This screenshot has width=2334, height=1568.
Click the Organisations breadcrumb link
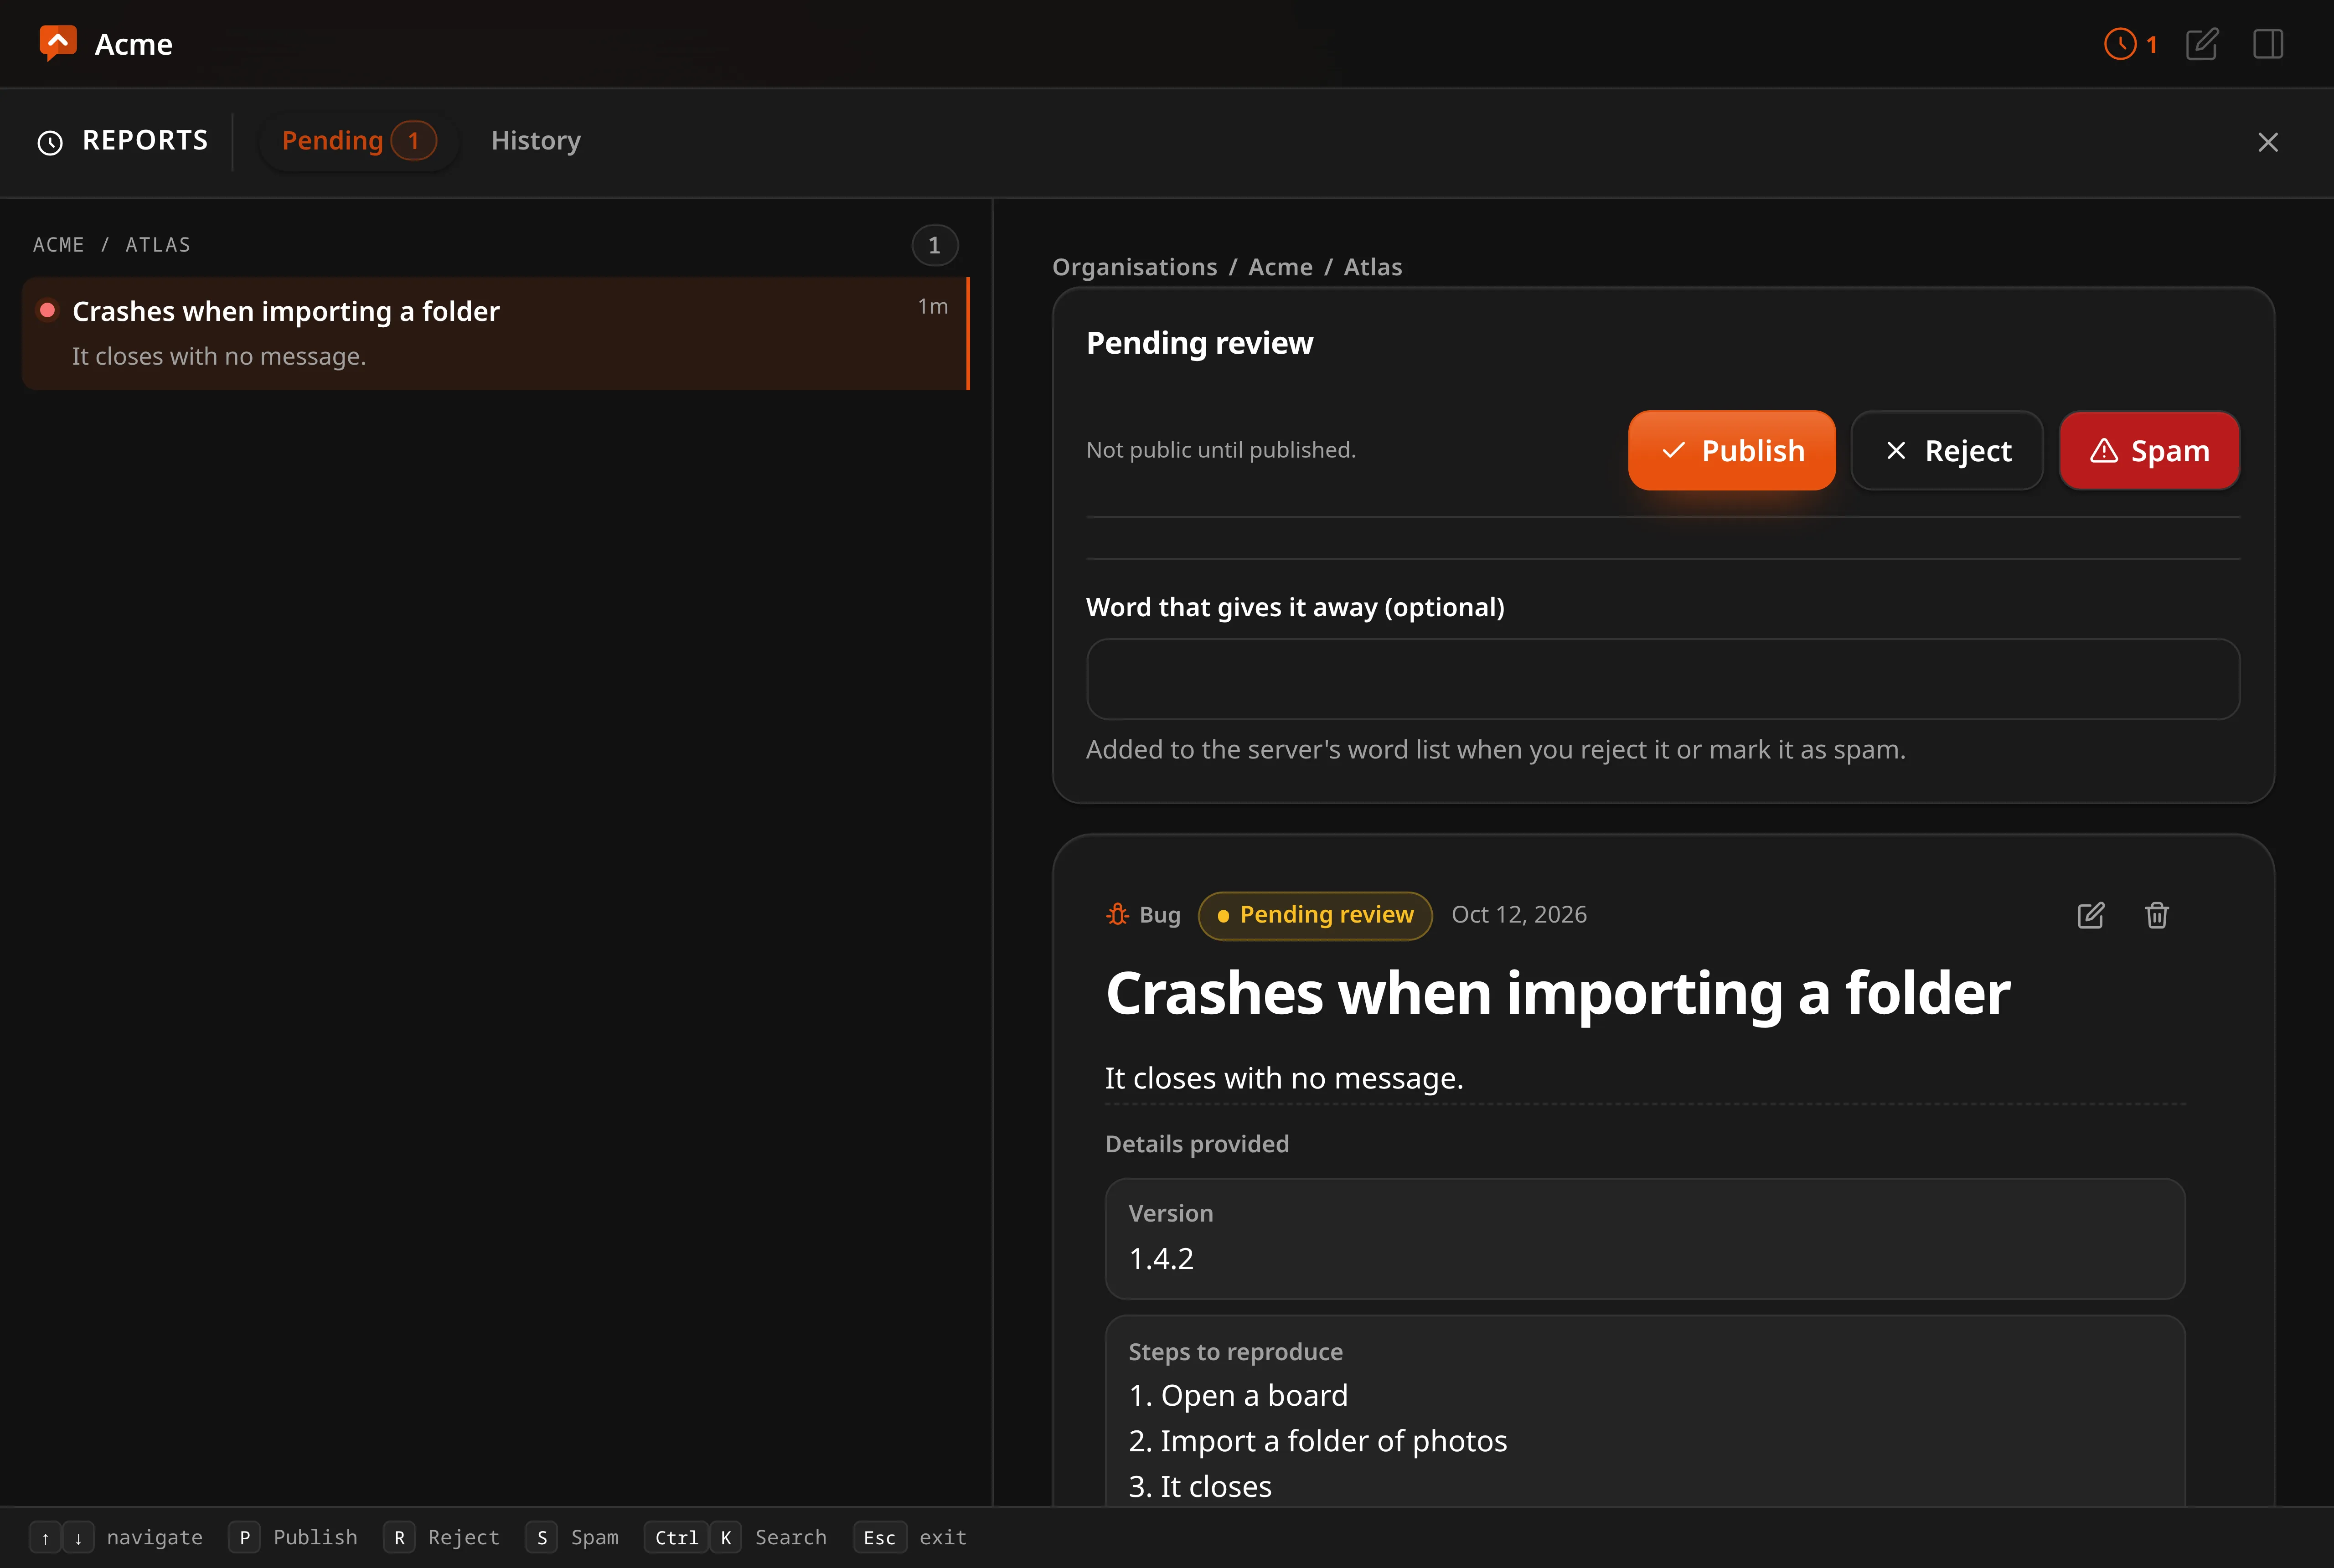tap(1134, 267)
